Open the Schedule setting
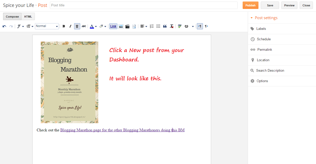Screen dimensions: 316x164 tap(282, 39)
